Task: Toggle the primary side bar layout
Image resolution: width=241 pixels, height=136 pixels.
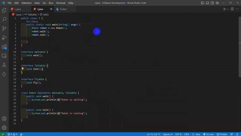Action: [x=203, y=3]
